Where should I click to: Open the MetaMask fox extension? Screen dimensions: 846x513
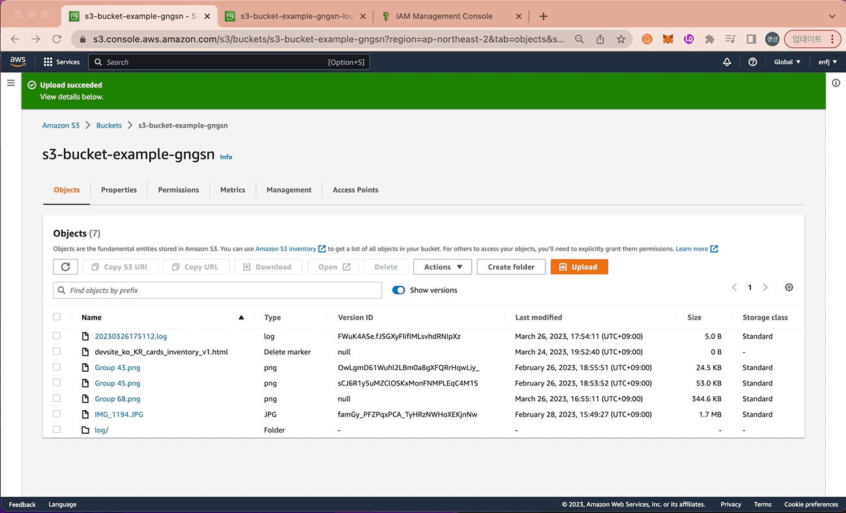click(x=668, y=39)
